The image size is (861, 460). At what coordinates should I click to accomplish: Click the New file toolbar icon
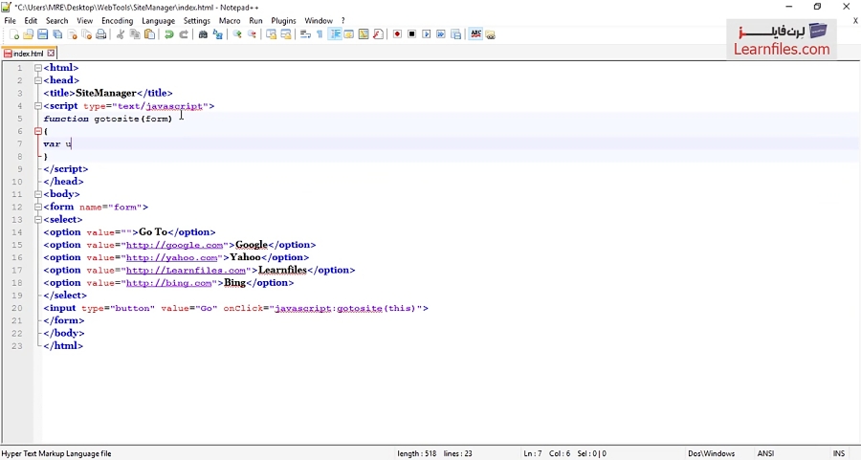coord(13,34)
